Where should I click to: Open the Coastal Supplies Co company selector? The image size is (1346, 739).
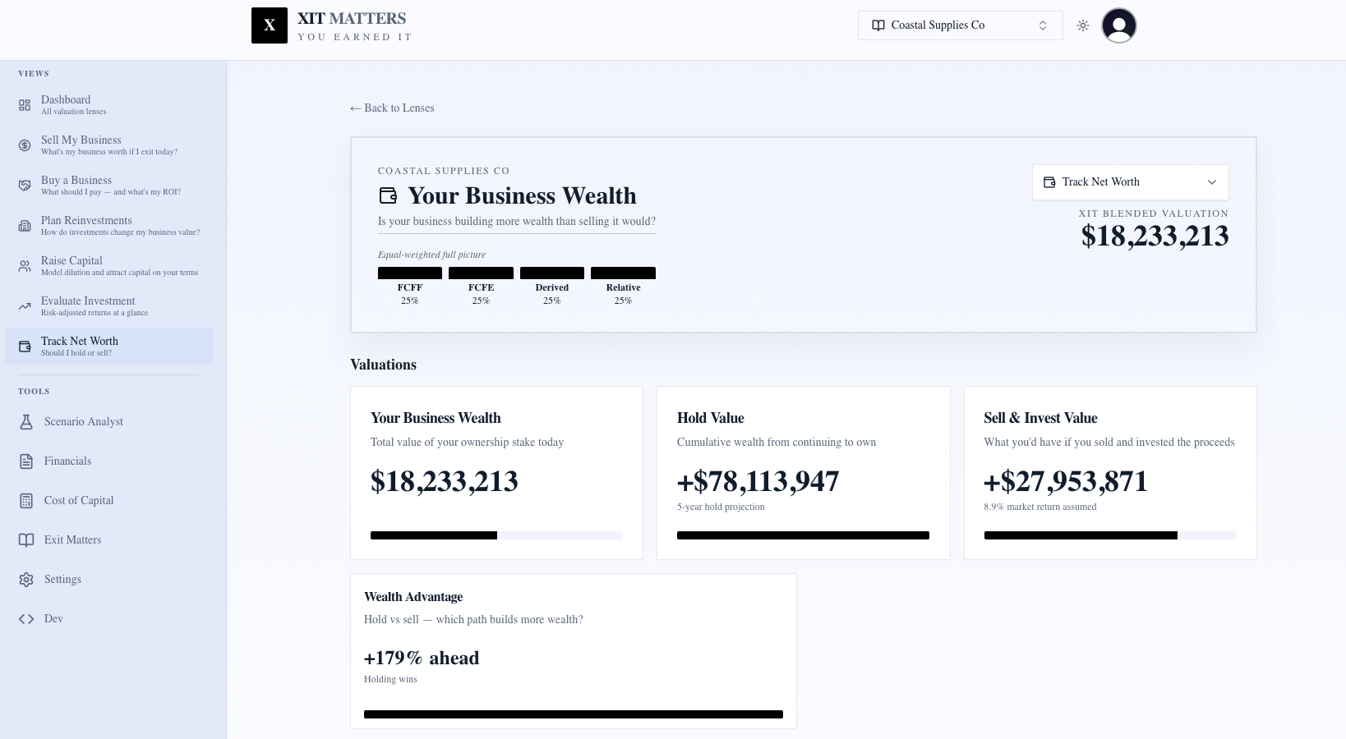[x=961, y=25]
